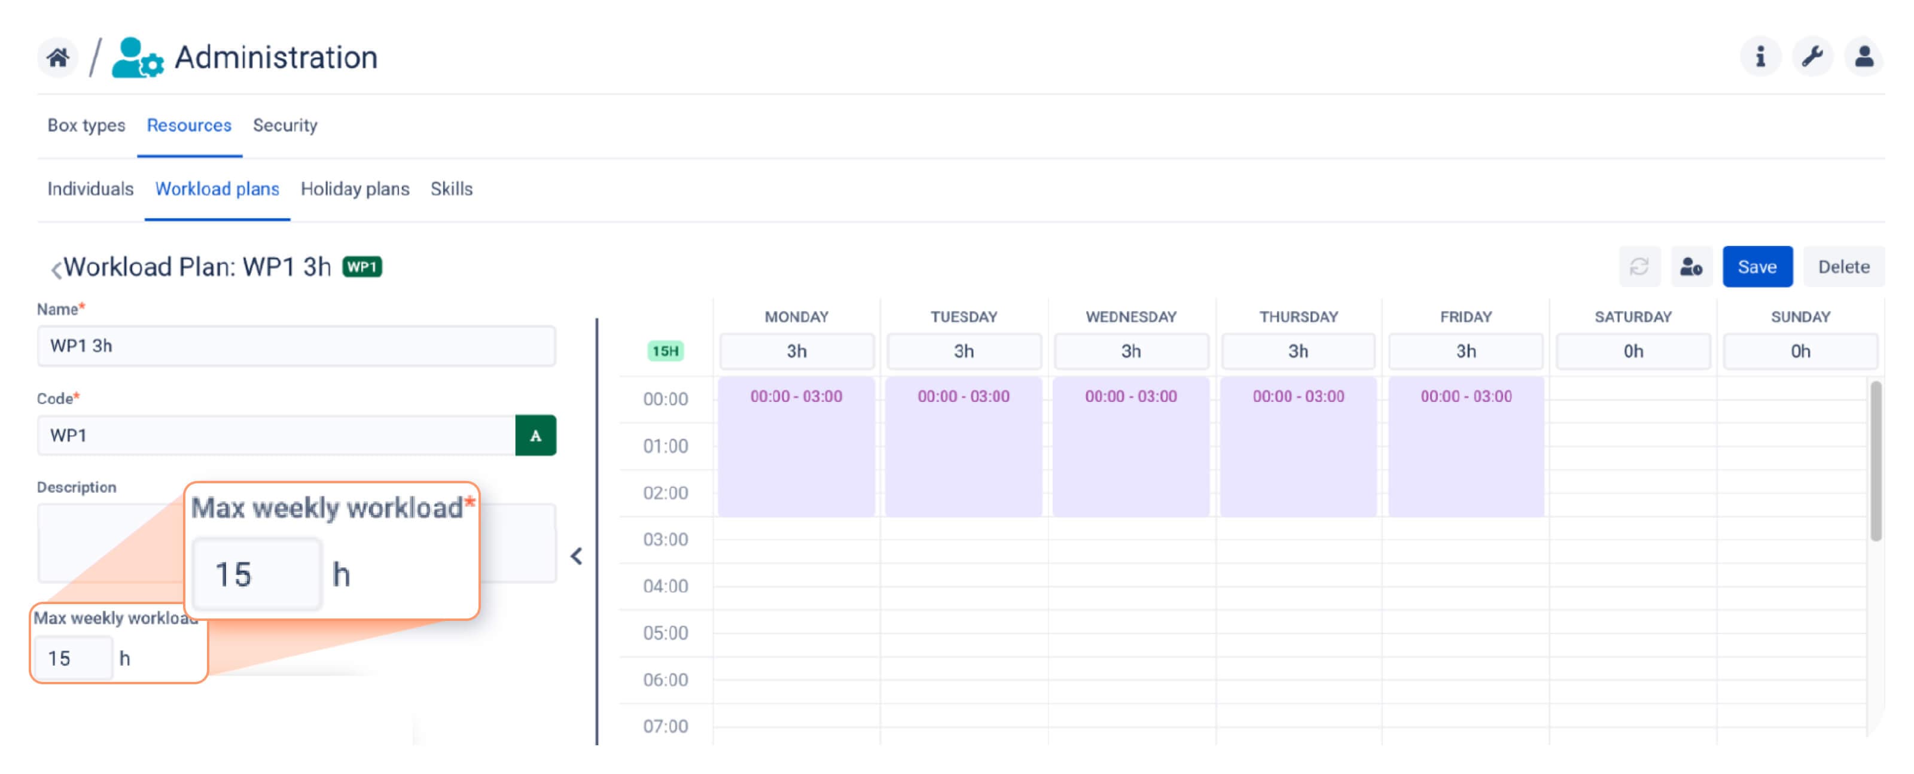
Task: Click the Administration user-gear icon
Action: point(138,57)
